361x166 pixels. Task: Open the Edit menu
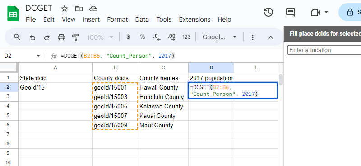click(x=49, y=19)
